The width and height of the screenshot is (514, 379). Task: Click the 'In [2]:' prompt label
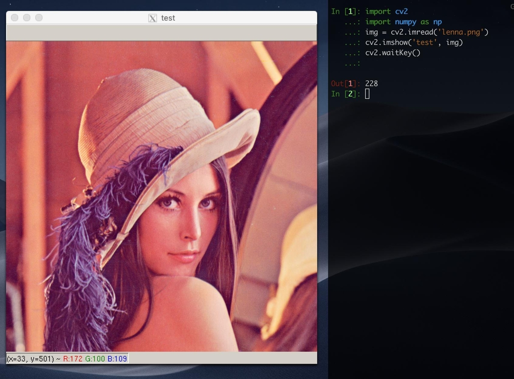coord(346,94)
